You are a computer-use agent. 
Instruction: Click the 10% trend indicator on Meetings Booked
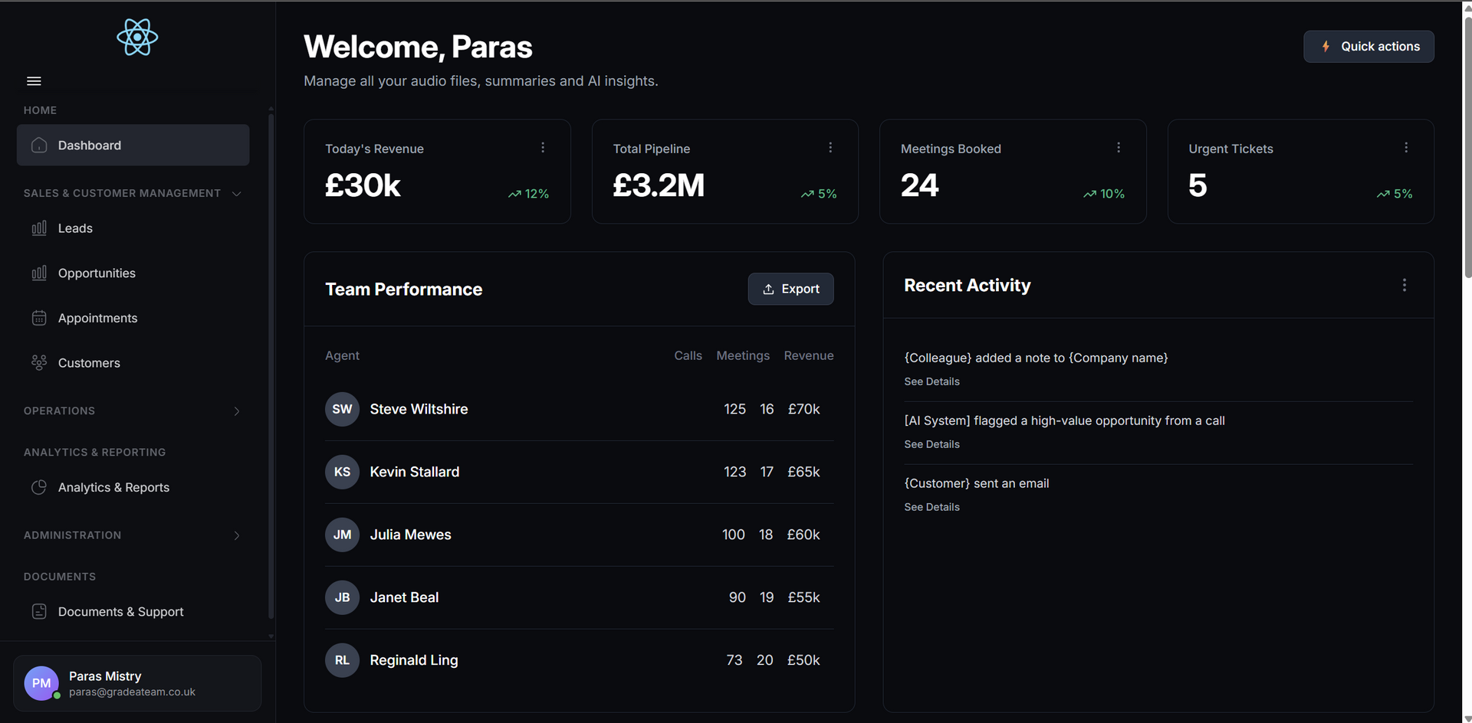1105,194
